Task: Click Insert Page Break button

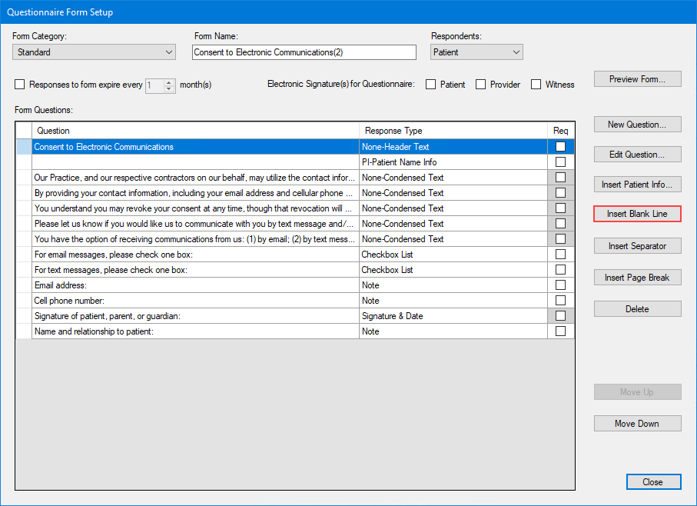Action: point(637,278)
